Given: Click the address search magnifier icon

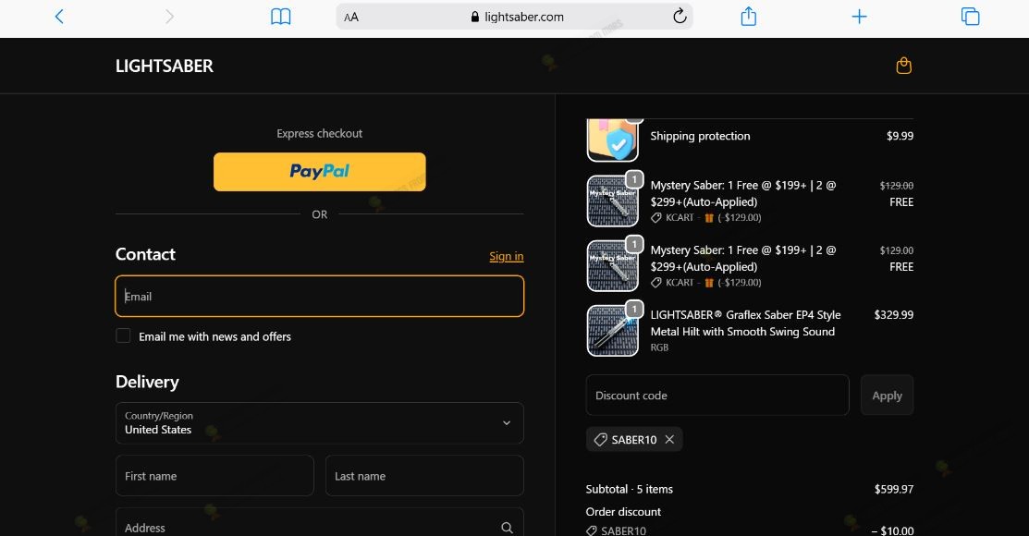Looking at the screenshot, I should coord(507,528).
